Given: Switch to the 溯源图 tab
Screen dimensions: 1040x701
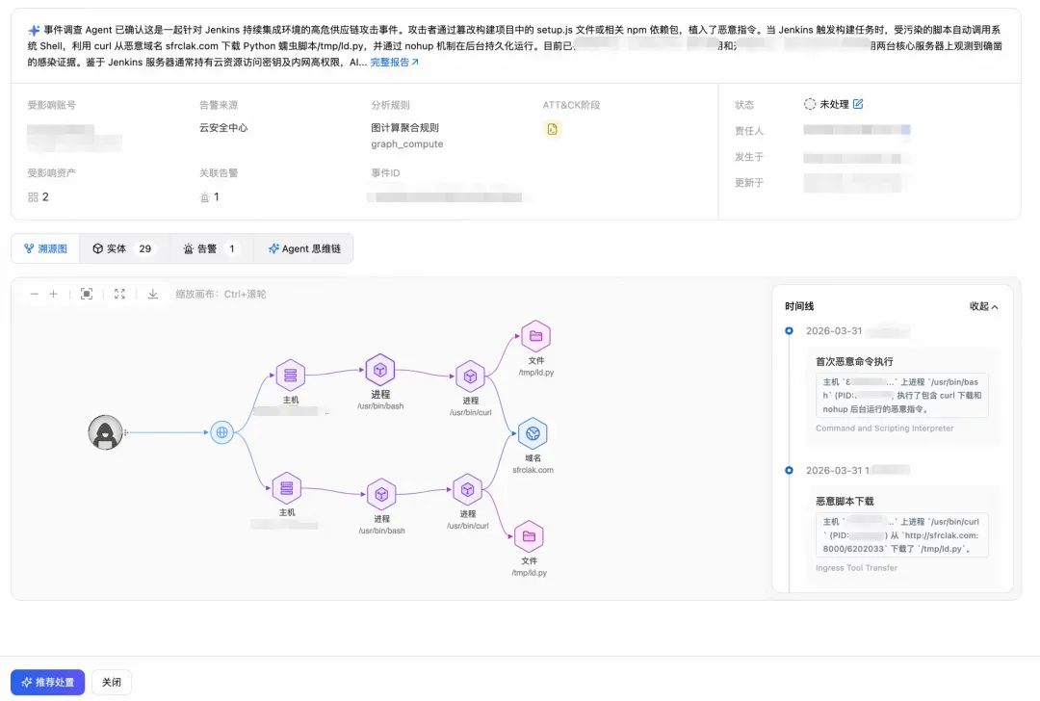Looking at the screenshot, I should (x=46, y=248).
